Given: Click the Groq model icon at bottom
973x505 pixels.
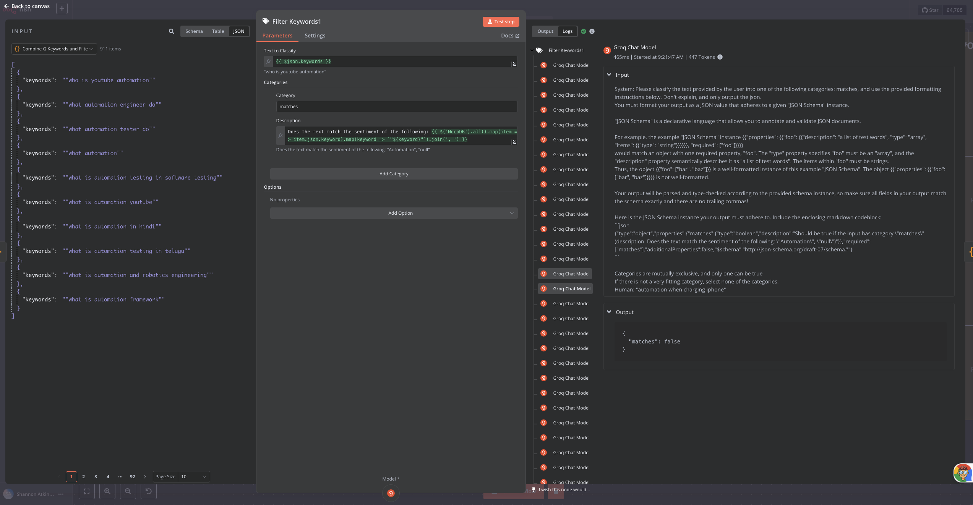Looking at the screenshot, I should (391, 493).
